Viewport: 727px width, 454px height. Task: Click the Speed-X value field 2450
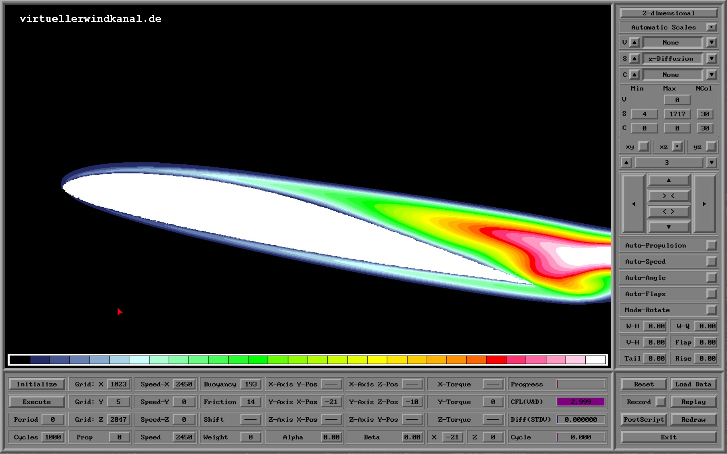[184, 384]
